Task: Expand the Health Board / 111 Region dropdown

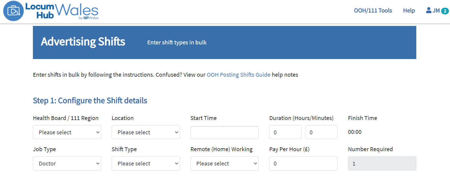Action: click(x=67, y=132)
